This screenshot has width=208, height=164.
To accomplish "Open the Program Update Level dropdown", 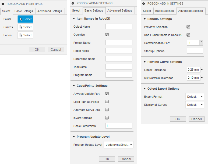I will click(118, 145).
